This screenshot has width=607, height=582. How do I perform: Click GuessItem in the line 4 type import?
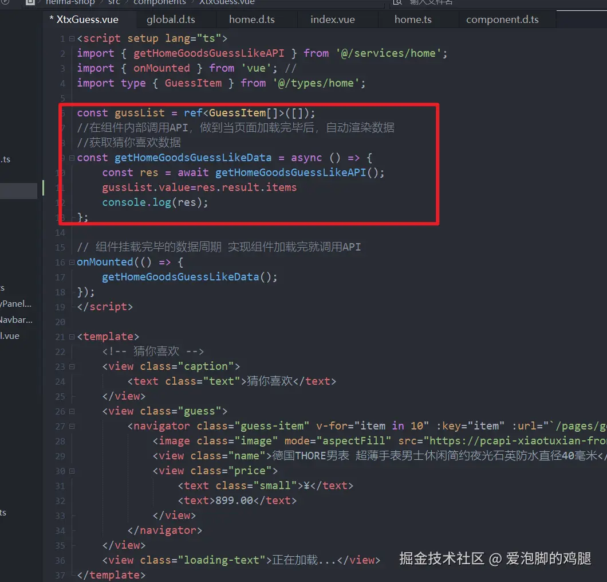coord(193,83)
